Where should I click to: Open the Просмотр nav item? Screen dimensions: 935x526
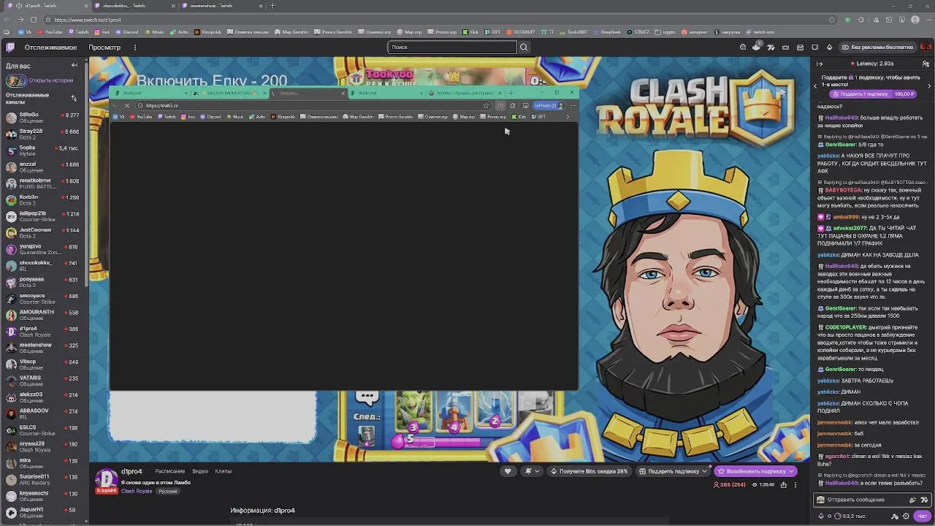104,47
